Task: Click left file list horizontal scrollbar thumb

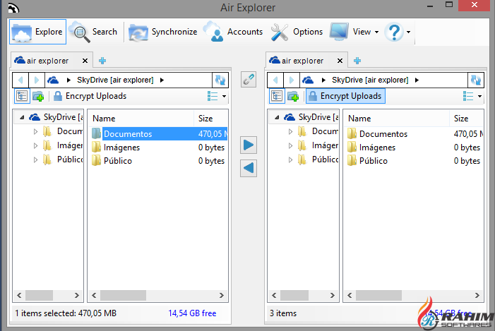Action: 123,295
